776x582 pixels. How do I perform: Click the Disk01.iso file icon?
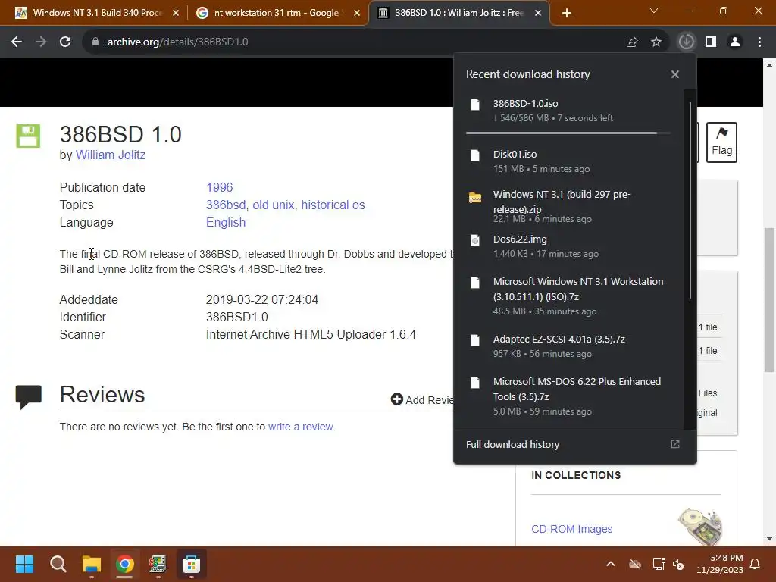point(475,155)
